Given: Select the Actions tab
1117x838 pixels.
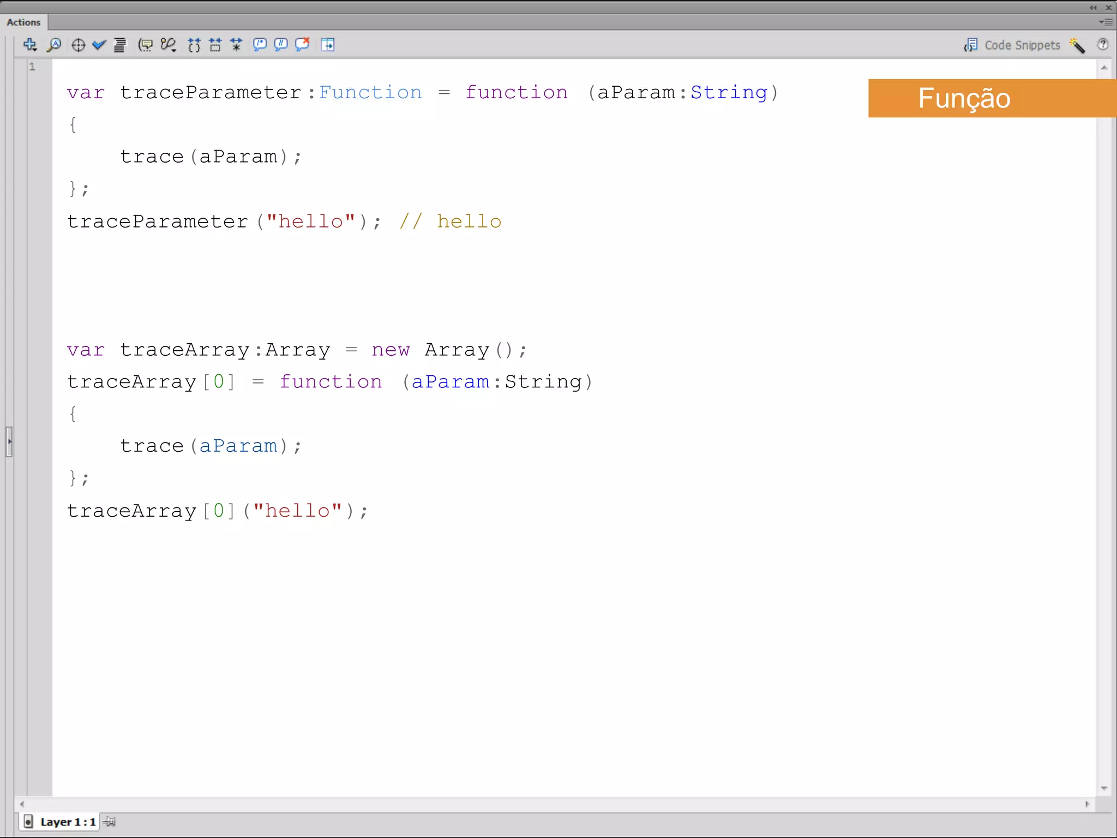Looking at the screenshot, I should click(23, 22).
